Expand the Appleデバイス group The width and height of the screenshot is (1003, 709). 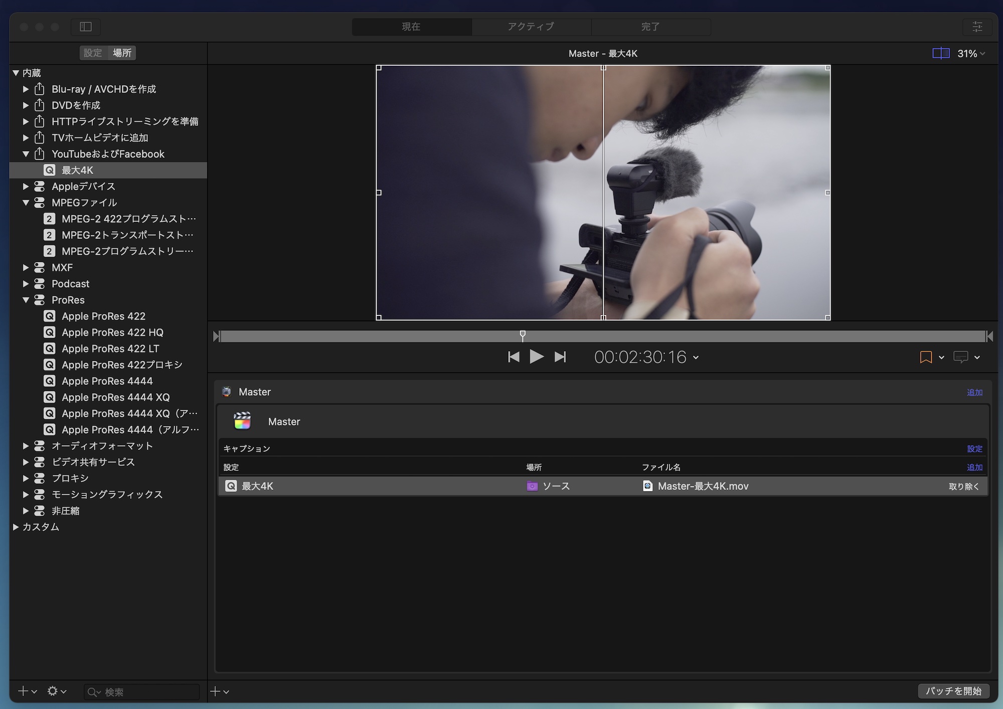pyautogui.click(x=26, y=187)
